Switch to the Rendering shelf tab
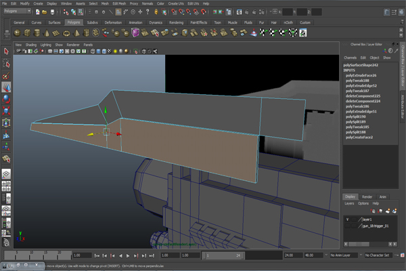 click(176, 22)
